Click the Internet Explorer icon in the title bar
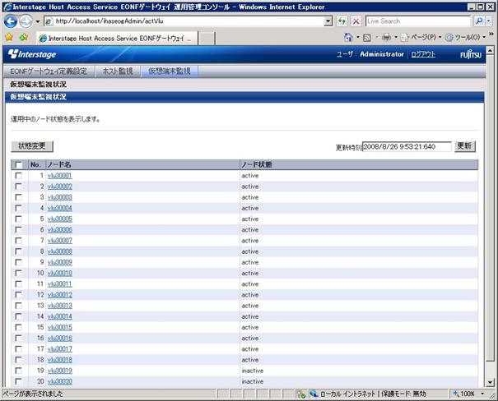This screenshot has height=401, width=498. pos(7,7)
